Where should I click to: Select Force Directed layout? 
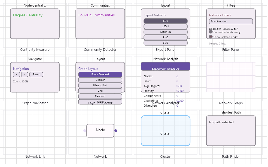[100, 74]
